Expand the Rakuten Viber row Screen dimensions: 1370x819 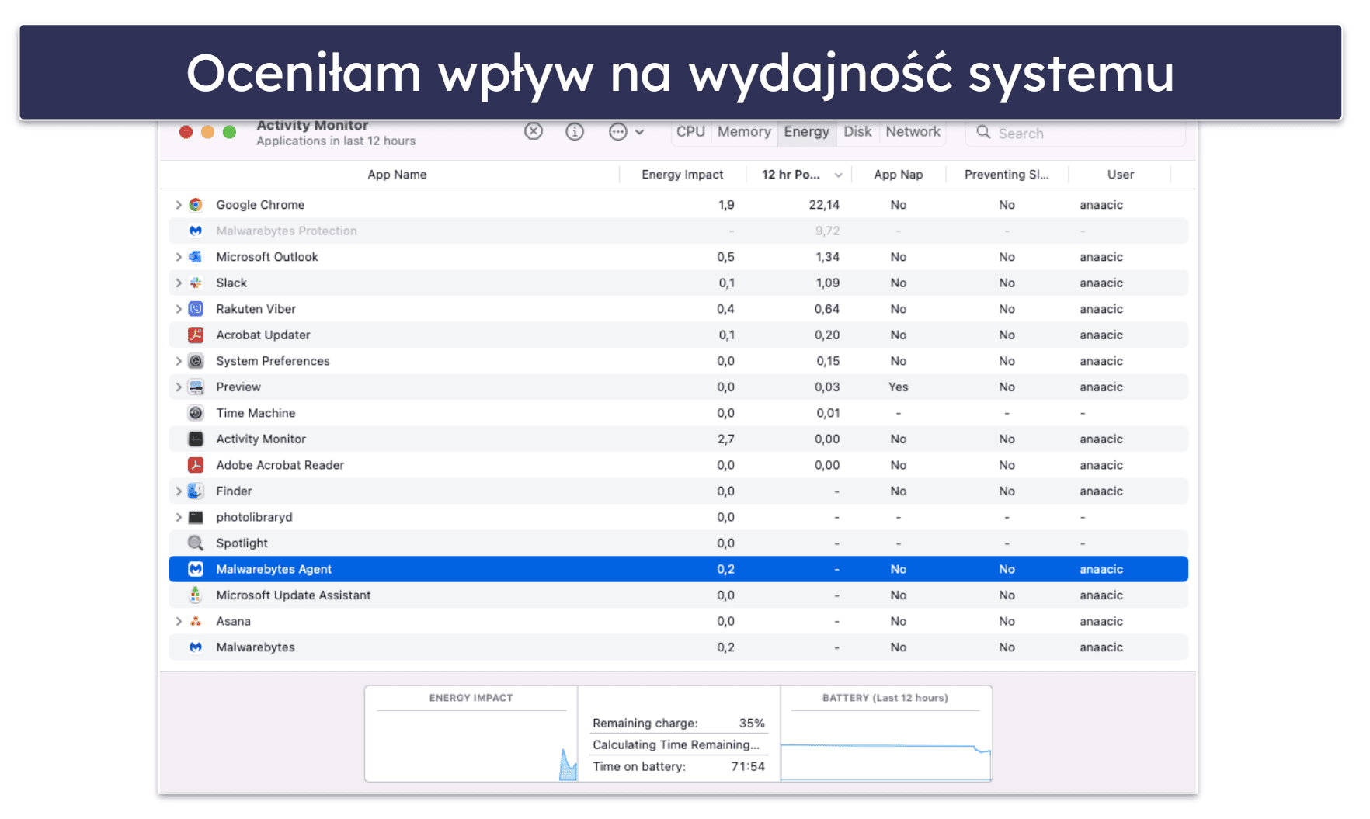click(179, 309)
